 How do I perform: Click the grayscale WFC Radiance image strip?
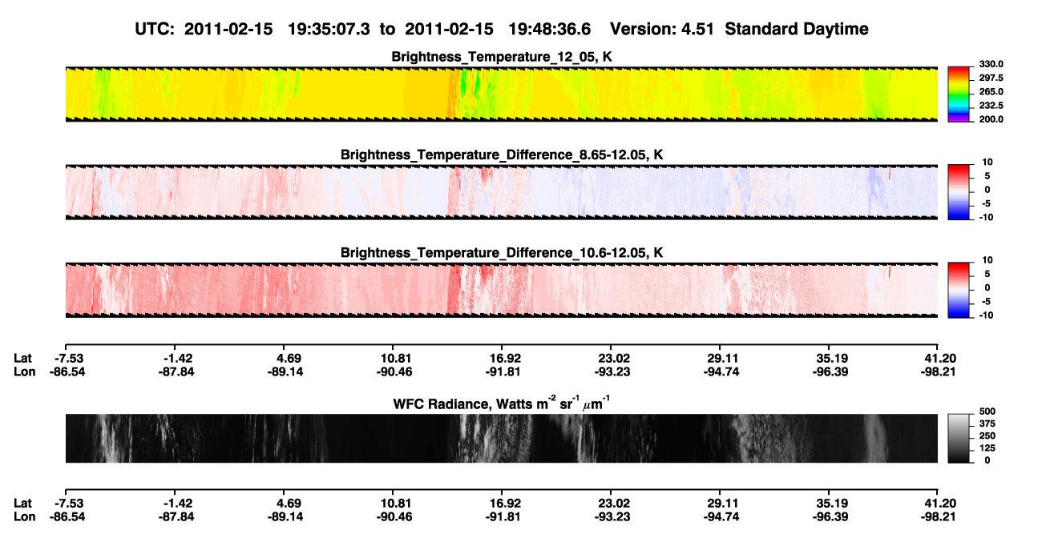coord(501,438)
